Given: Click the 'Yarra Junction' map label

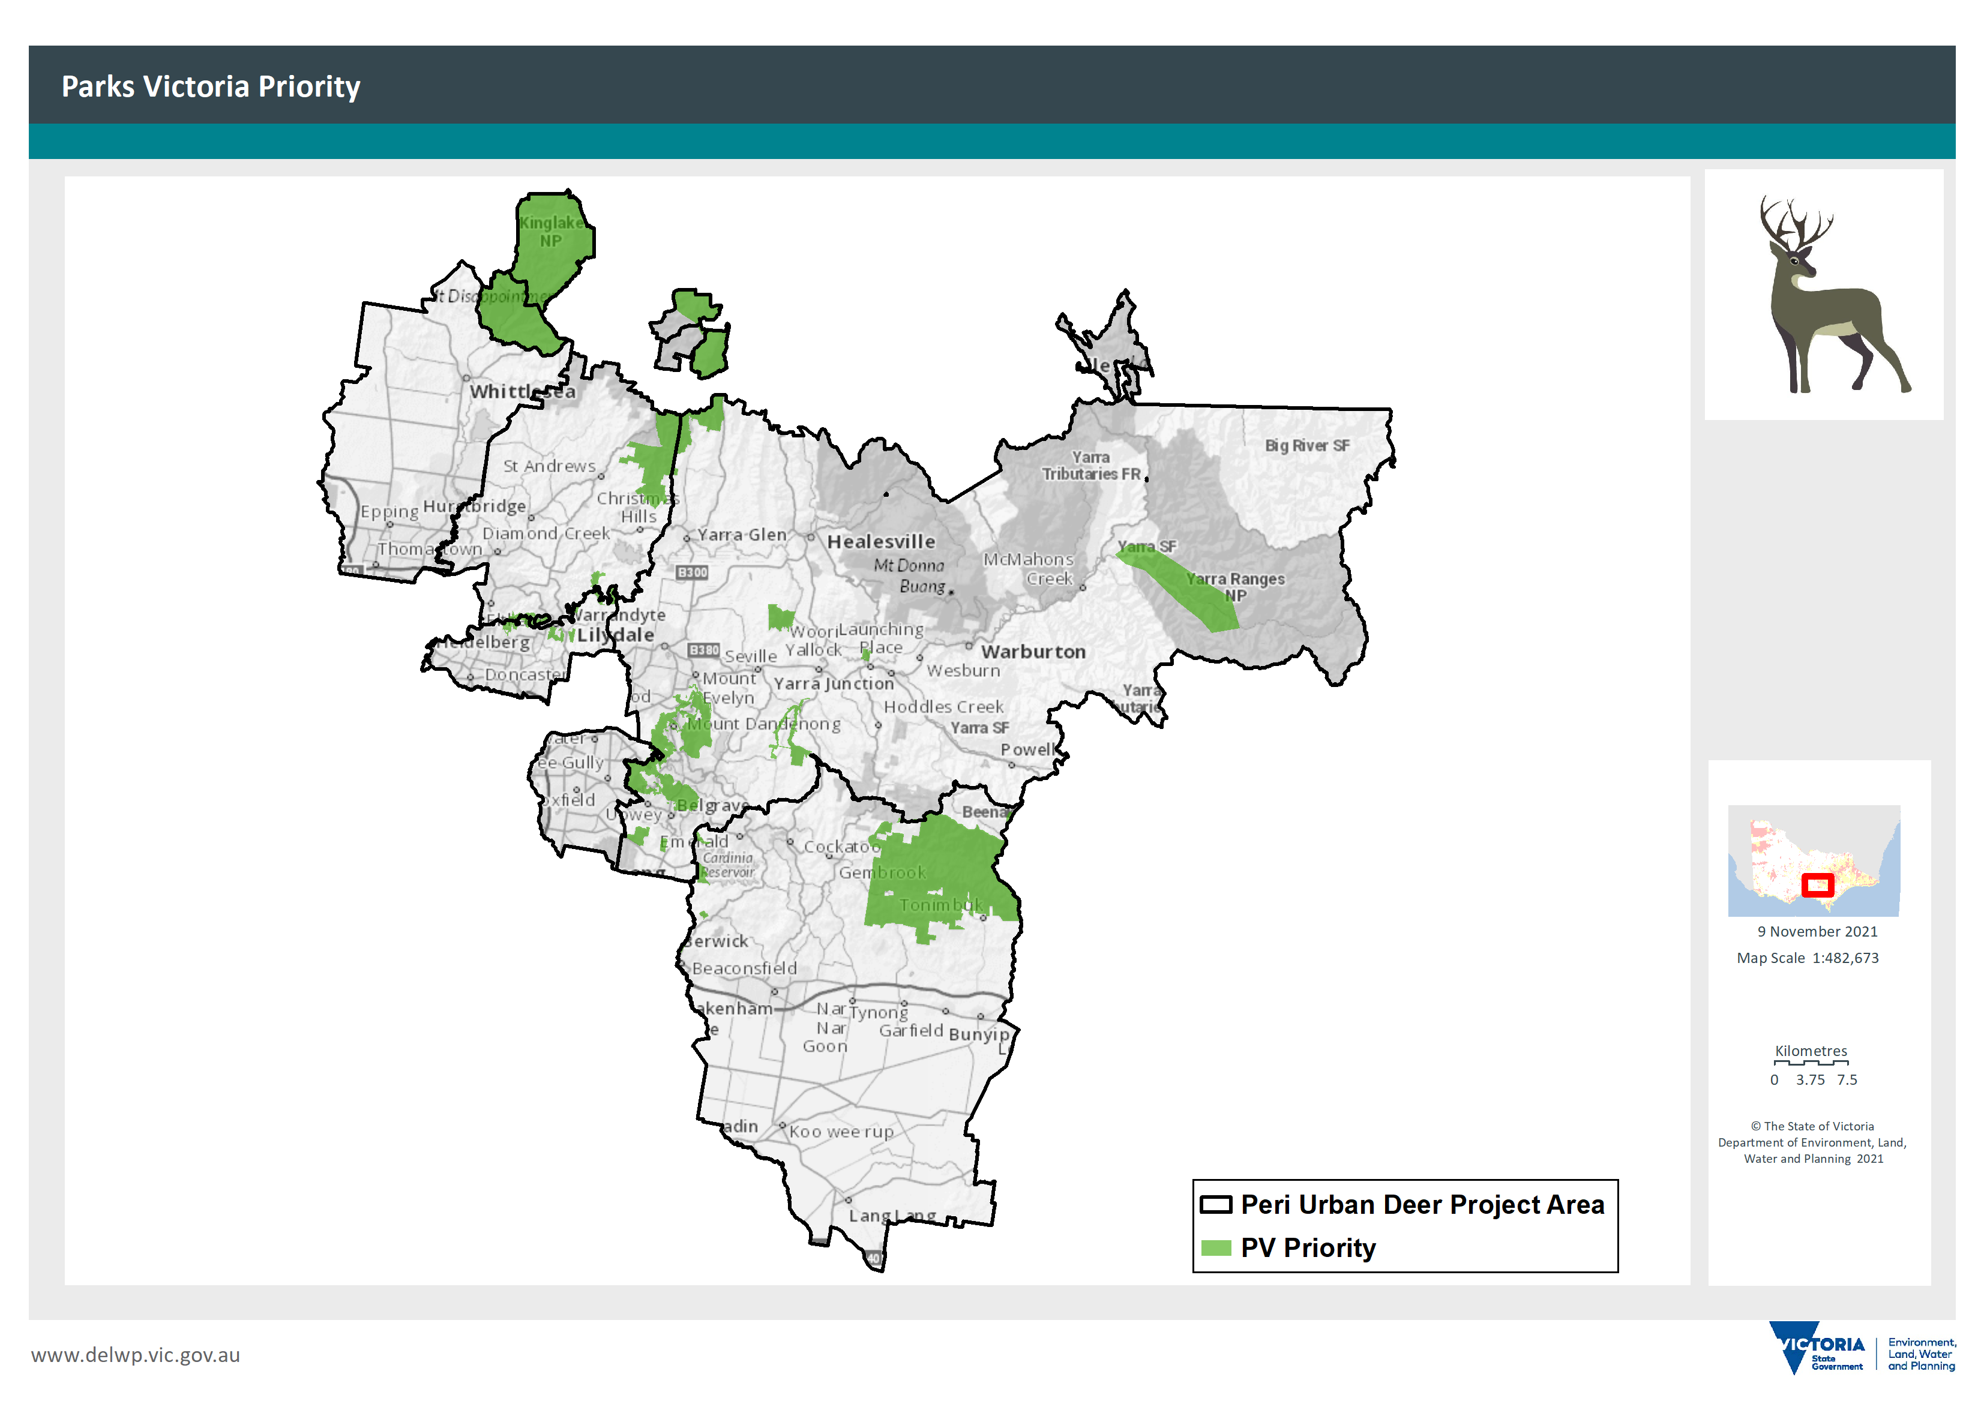Looking at the screenshot, I should point(834,684).
